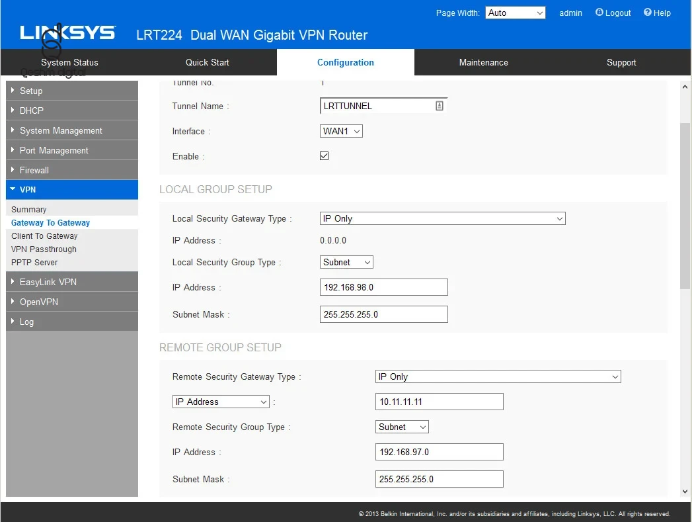Open VPN Passthrough page

44,249
